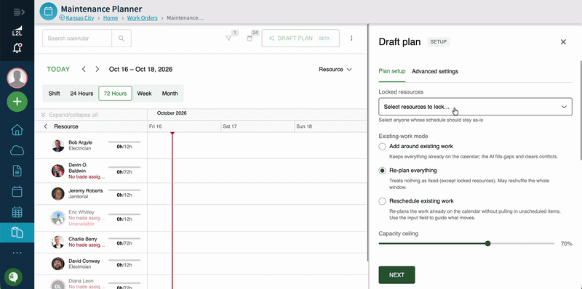Click the Sun 18 column header
The width and height of the screenshot is (582, 289).
pos(330,126)
